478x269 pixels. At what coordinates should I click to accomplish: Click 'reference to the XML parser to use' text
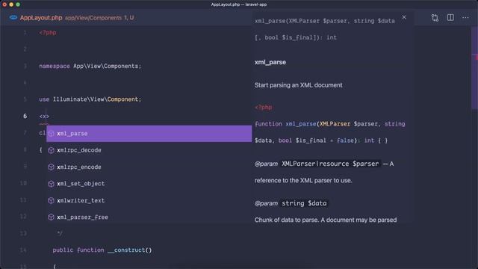click(303, 181)
